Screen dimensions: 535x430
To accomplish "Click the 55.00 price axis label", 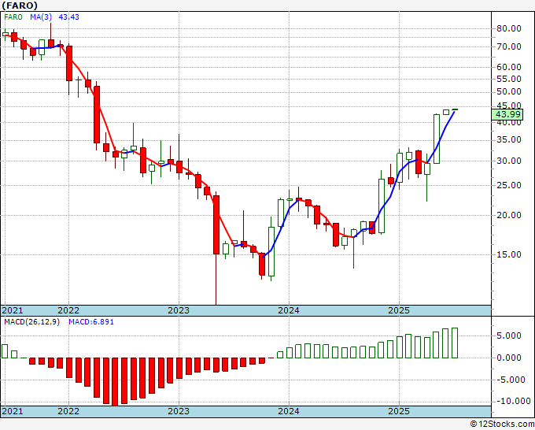I will coord(509,79).
